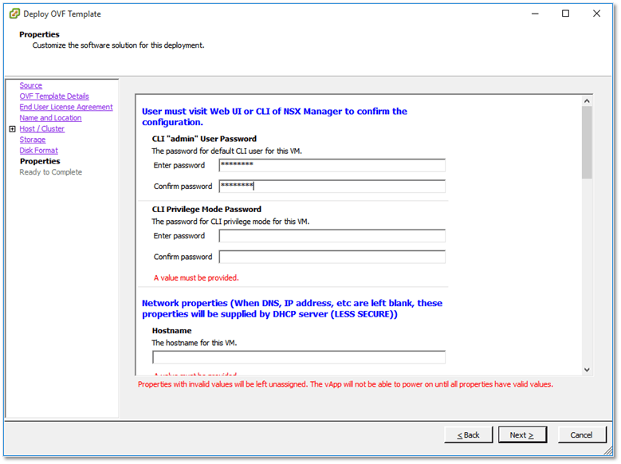Cancel the OVF deployment wizard

pos(582,435)
